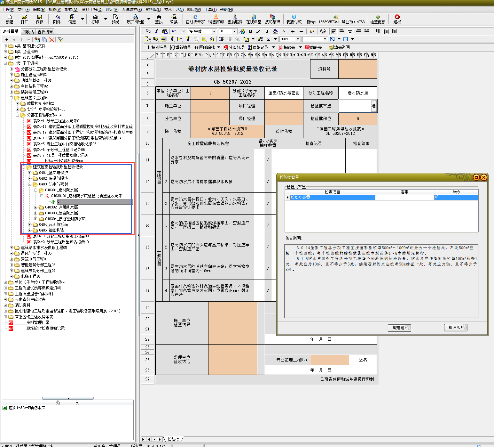Click the lock cell icon
Screen dimensions: 494x447
pyautogui.click(x=212, y=39)
